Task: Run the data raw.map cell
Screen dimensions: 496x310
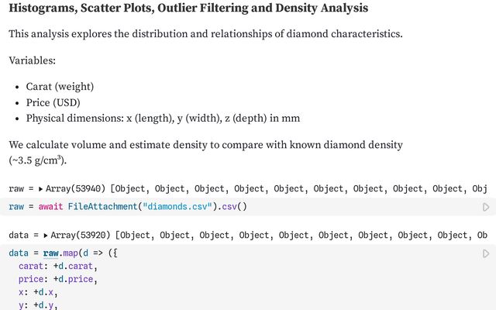Action: click(486, 253)
